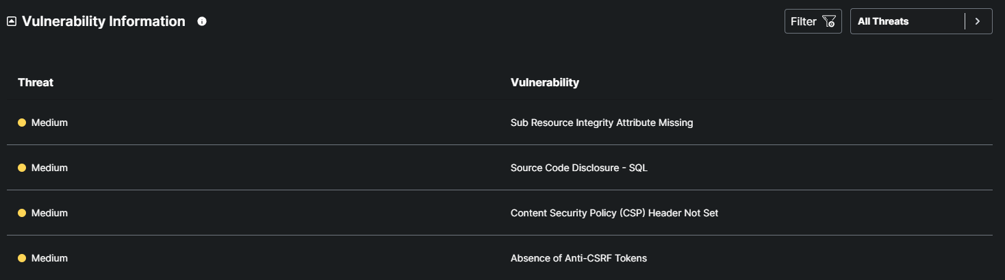Click the funnel icon inside Filter

coord(828,21)
